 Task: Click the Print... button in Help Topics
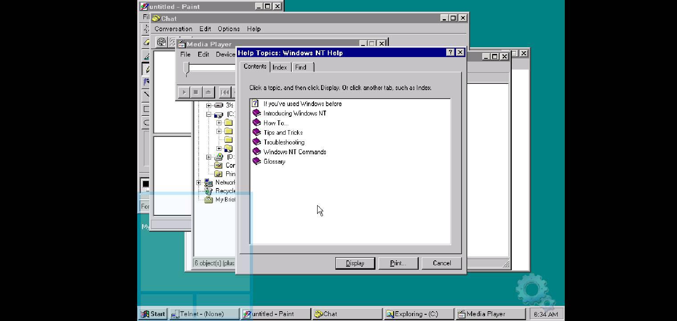tap(398, 263)
